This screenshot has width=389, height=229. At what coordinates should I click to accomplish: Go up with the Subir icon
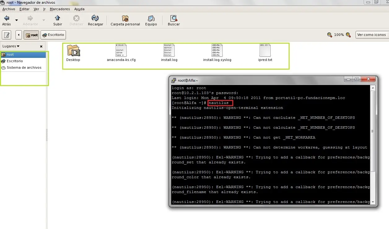[x=58, y=18]
